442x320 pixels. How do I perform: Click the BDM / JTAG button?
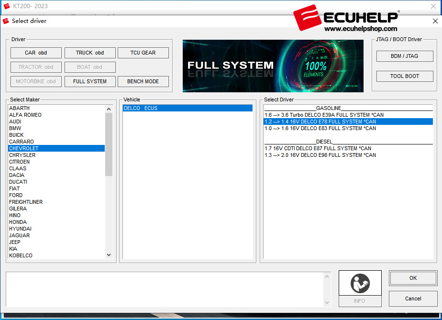coord(405,56)
